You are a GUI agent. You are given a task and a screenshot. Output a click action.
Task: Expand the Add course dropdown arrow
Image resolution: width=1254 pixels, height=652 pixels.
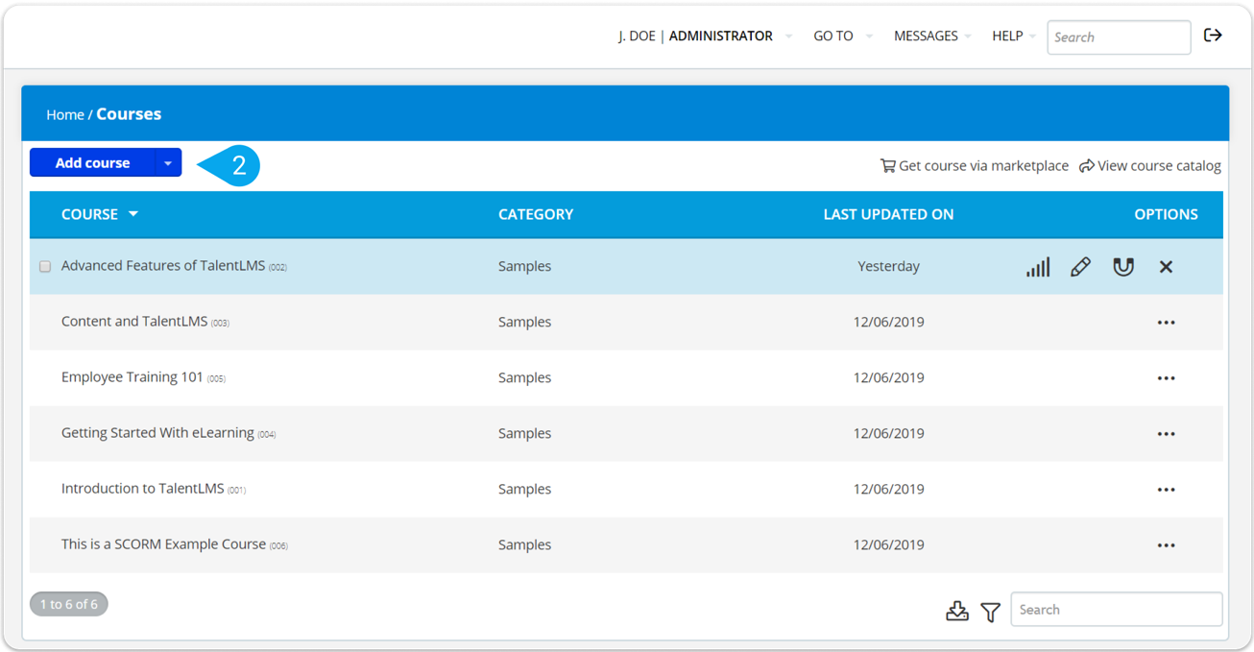[168, 163]
